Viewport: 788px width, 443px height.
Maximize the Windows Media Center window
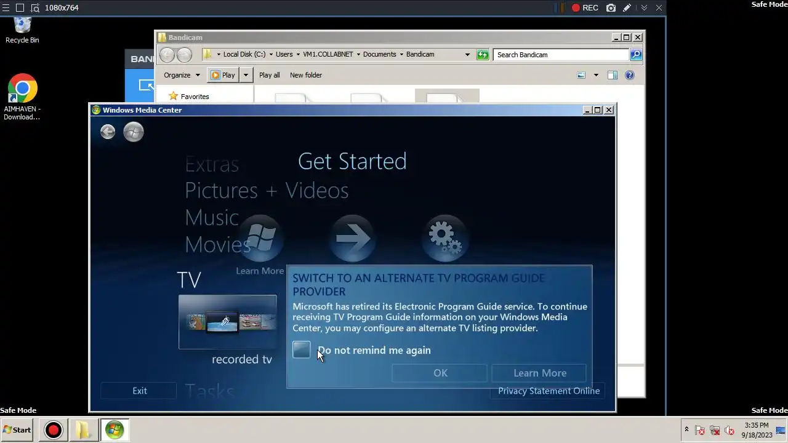[597, 110]
